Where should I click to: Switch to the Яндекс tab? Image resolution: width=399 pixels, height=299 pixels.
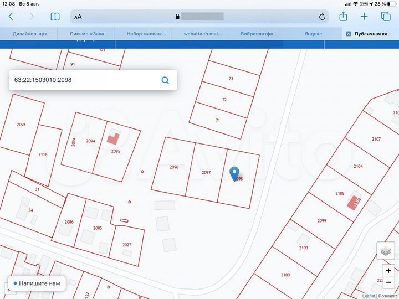pyautogui.click(x=313, y=34)
